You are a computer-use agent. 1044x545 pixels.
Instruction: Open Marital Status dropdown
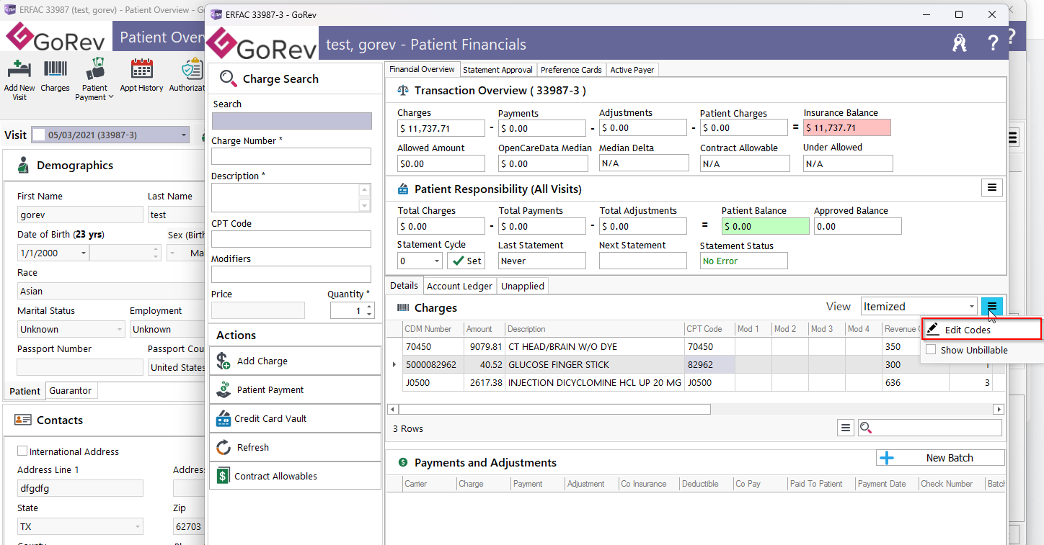coord(119,329)
